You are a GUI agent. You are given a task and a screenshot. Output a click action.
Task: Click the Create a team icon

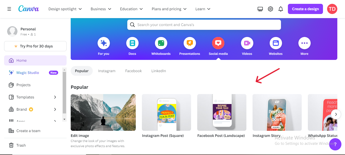(x=11, y=131)
